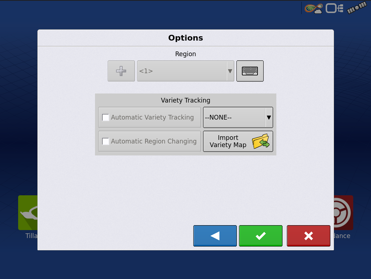
Task: Select the Guidance steering wheel tile
Action: (x=343, y=213)
